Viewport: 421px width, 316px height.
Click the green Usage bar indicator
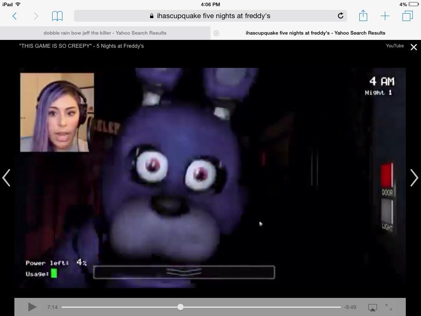[x=54, y=274]
